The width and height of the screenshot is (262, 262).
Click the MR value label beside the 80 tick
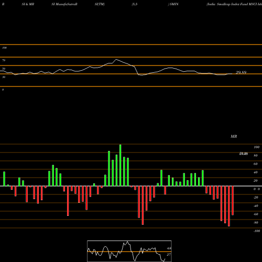pos(244,154)
